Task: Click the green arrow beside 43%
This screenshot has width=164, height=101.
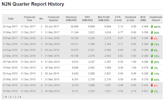Action: 152,79
